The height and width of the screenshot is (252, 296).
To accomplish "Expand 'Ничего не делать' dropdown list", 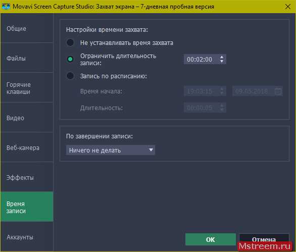I will 111,150.
